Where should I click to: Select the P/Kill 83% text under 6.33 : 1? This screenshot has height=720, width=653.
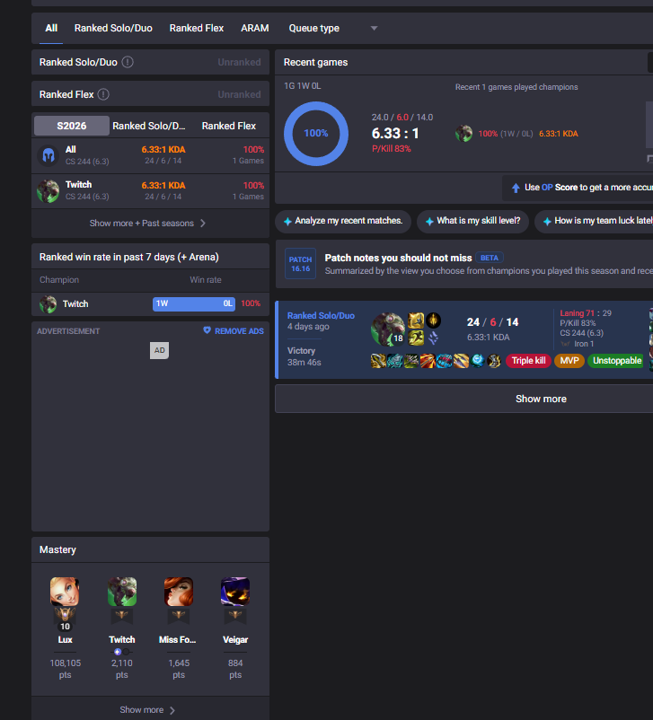(x=392, y=149)
